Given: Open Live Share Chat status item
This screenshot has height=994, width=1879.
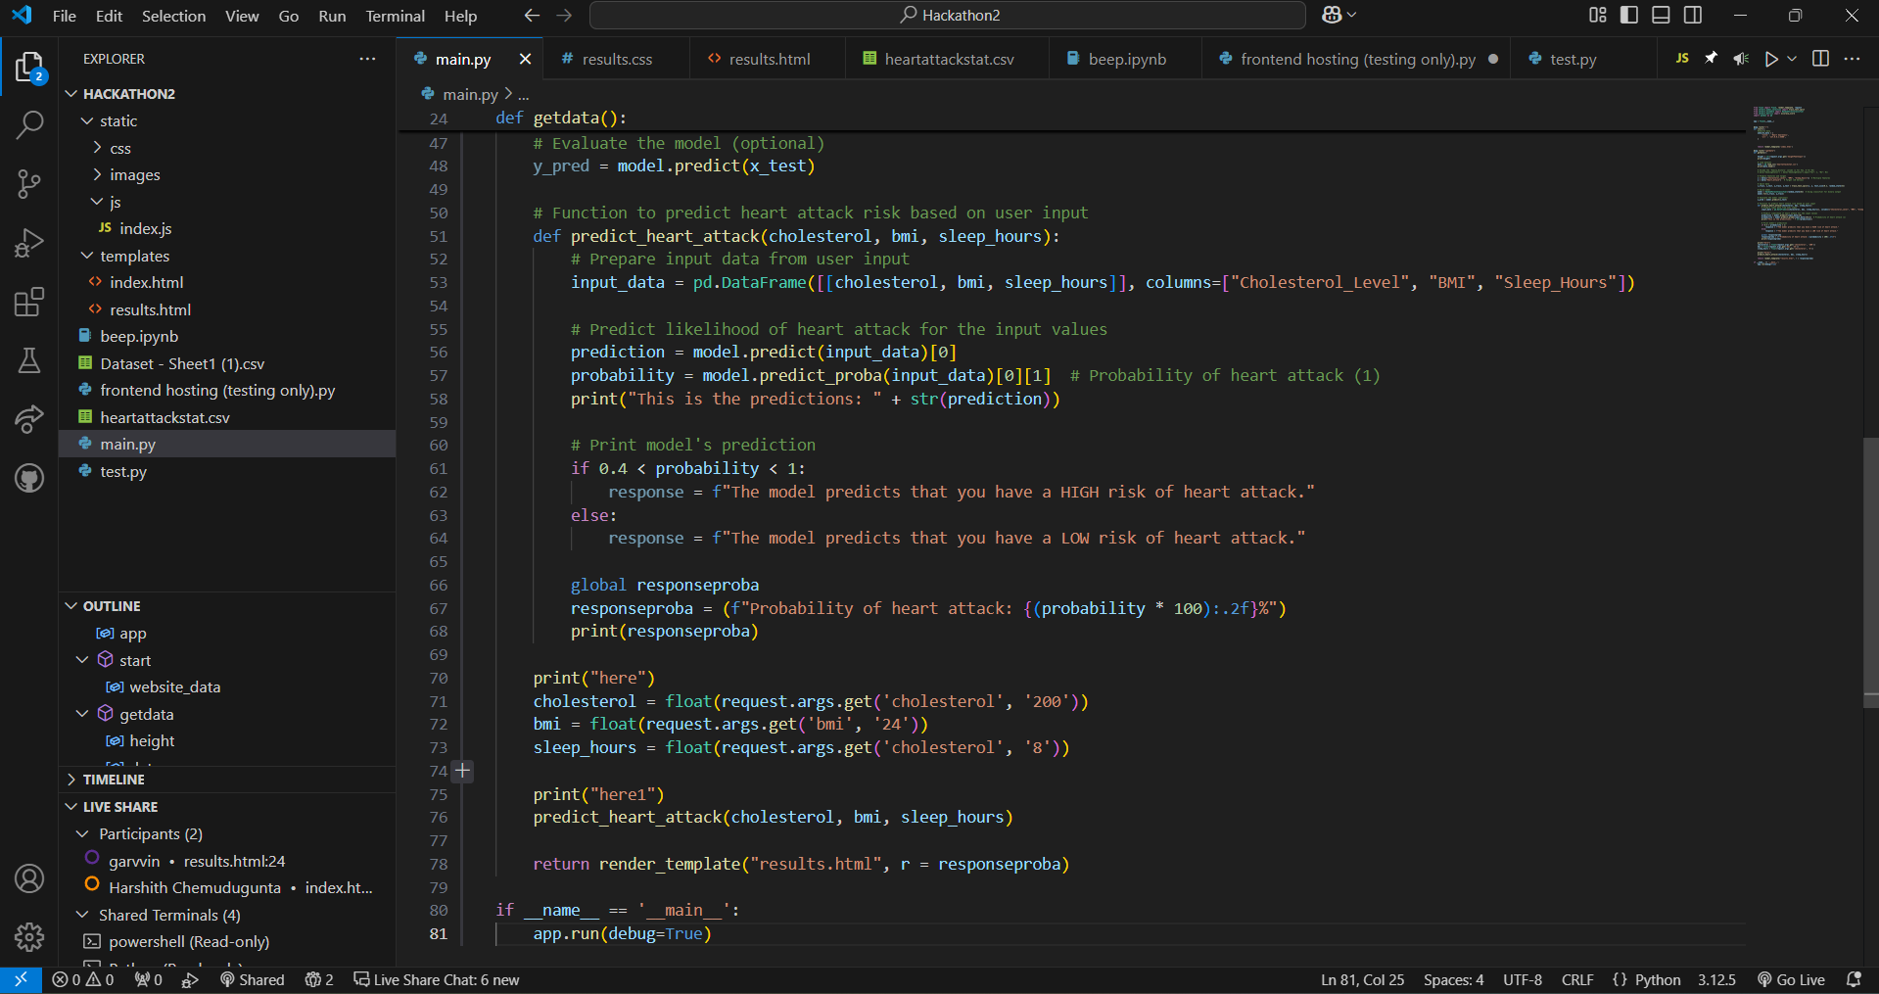Looking at the screenshot, I should [437, 979].
